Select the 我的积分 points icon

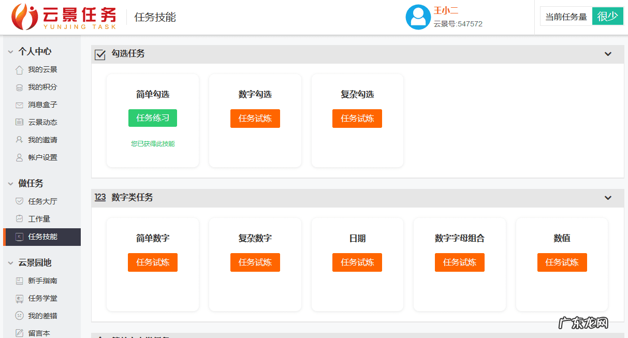[x=19, y=87]
